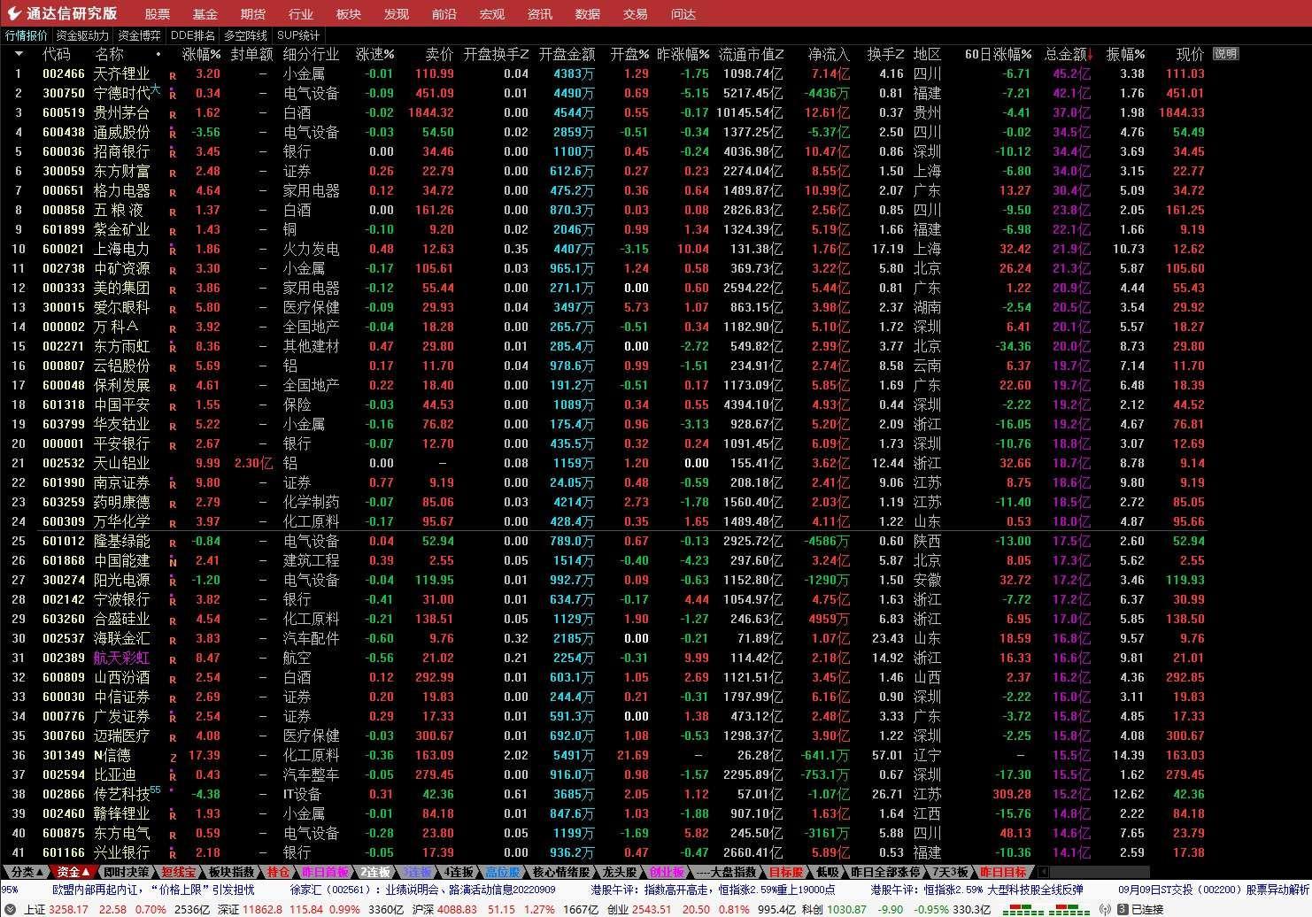Select the 昨日首板 bottom tab
The height and width of the screenshot is (917, 1312).
326,872
